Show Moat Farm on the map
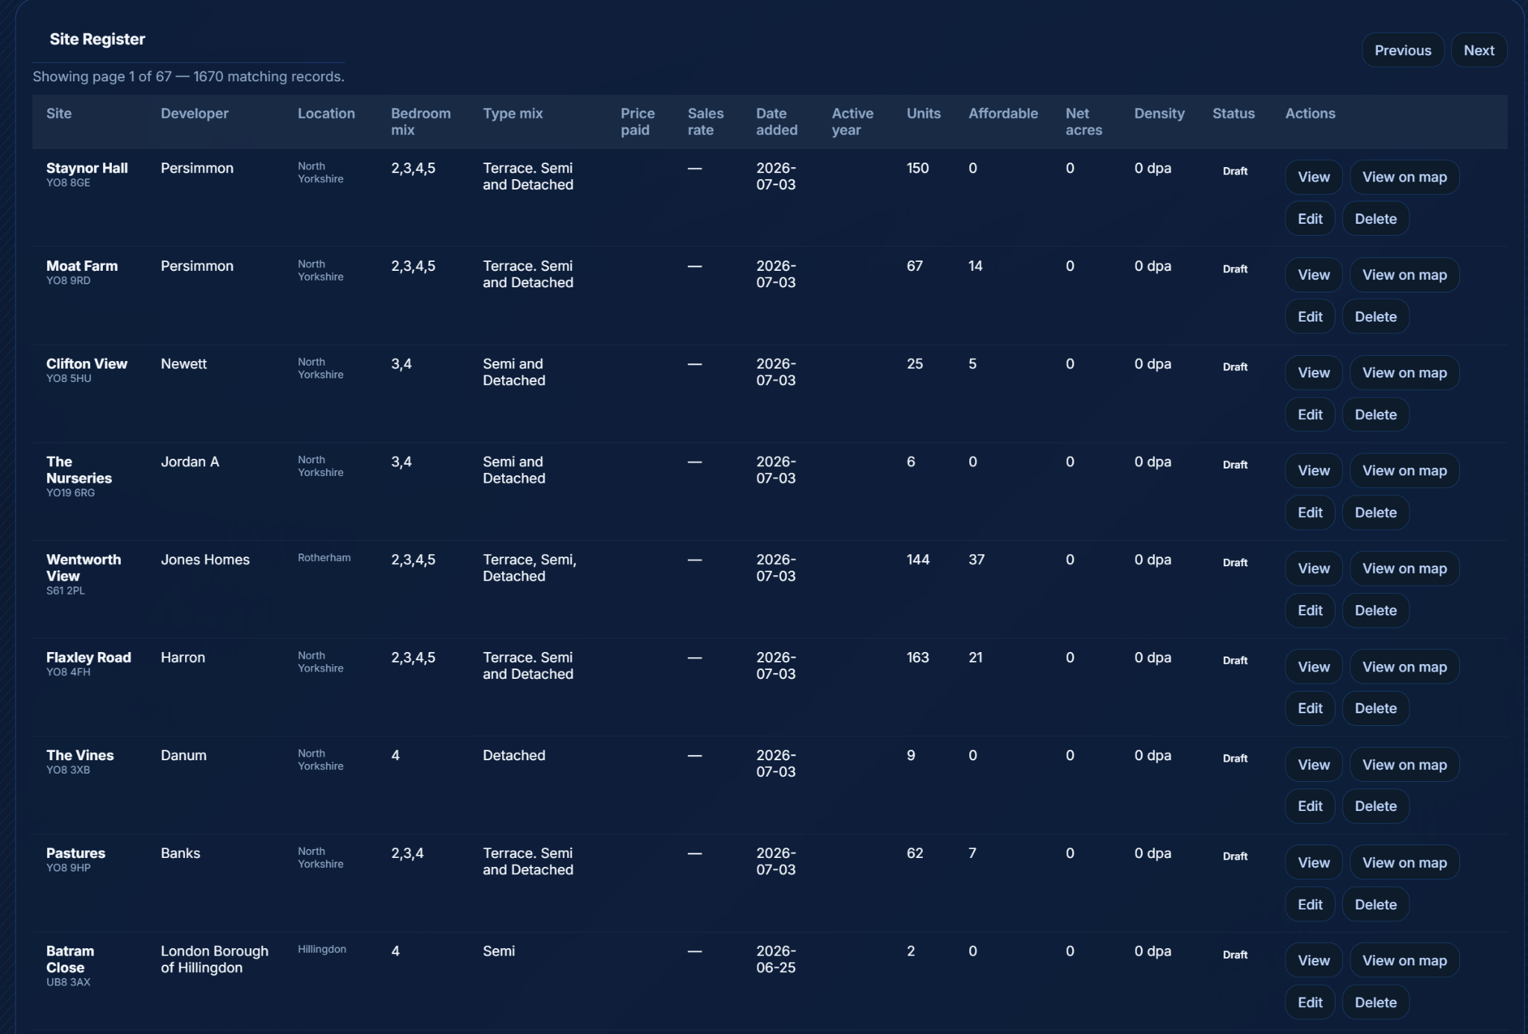This screenshot has height=1034, width=1528. tap(1404, 275)
